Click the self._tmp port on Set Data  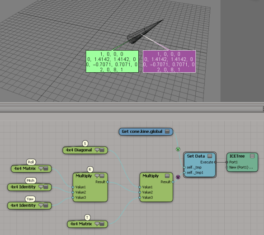(184, 168)
